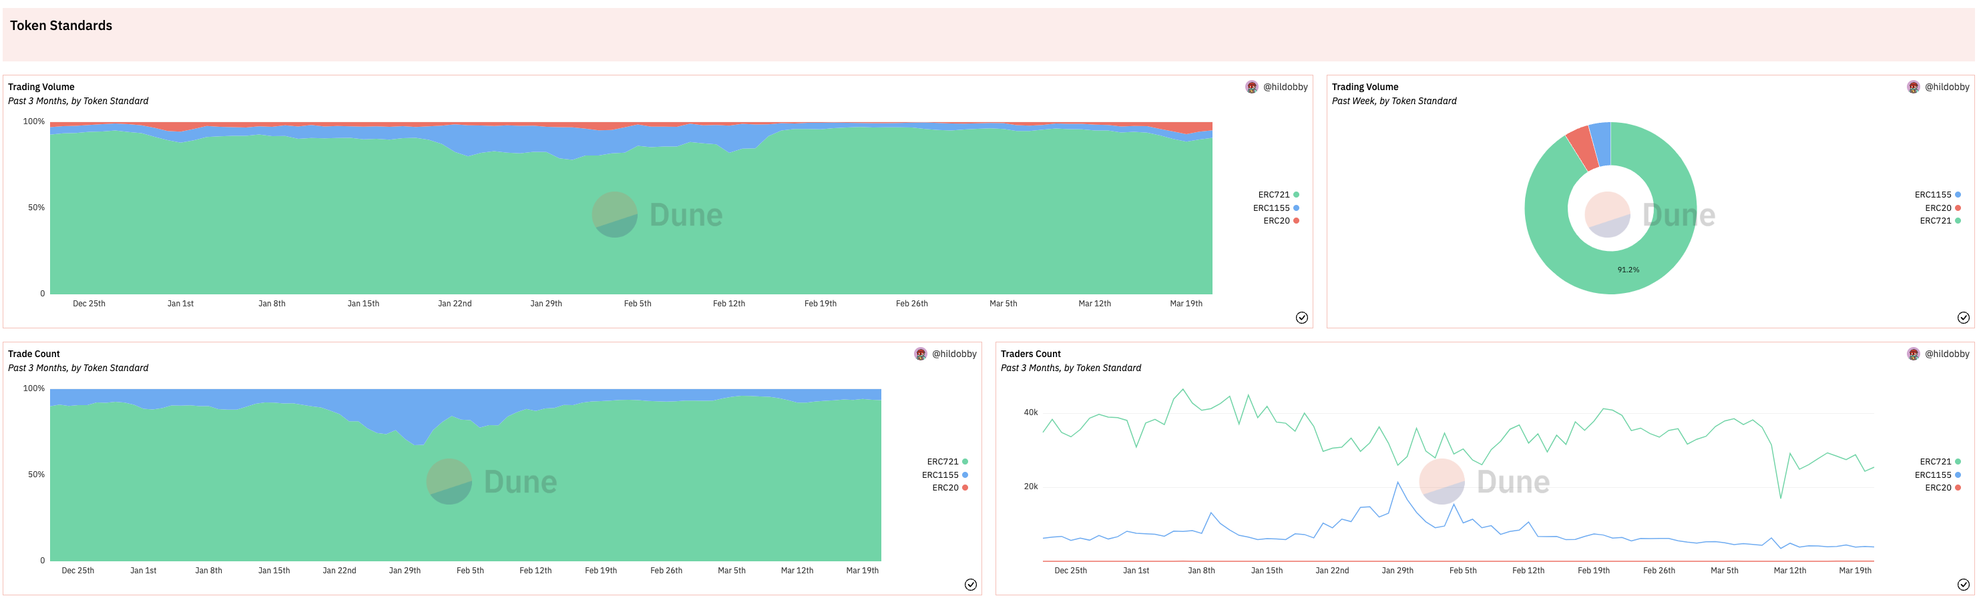
Task: Click the checkmark icon in Traders Count panel
Action: click(1963, 585)
